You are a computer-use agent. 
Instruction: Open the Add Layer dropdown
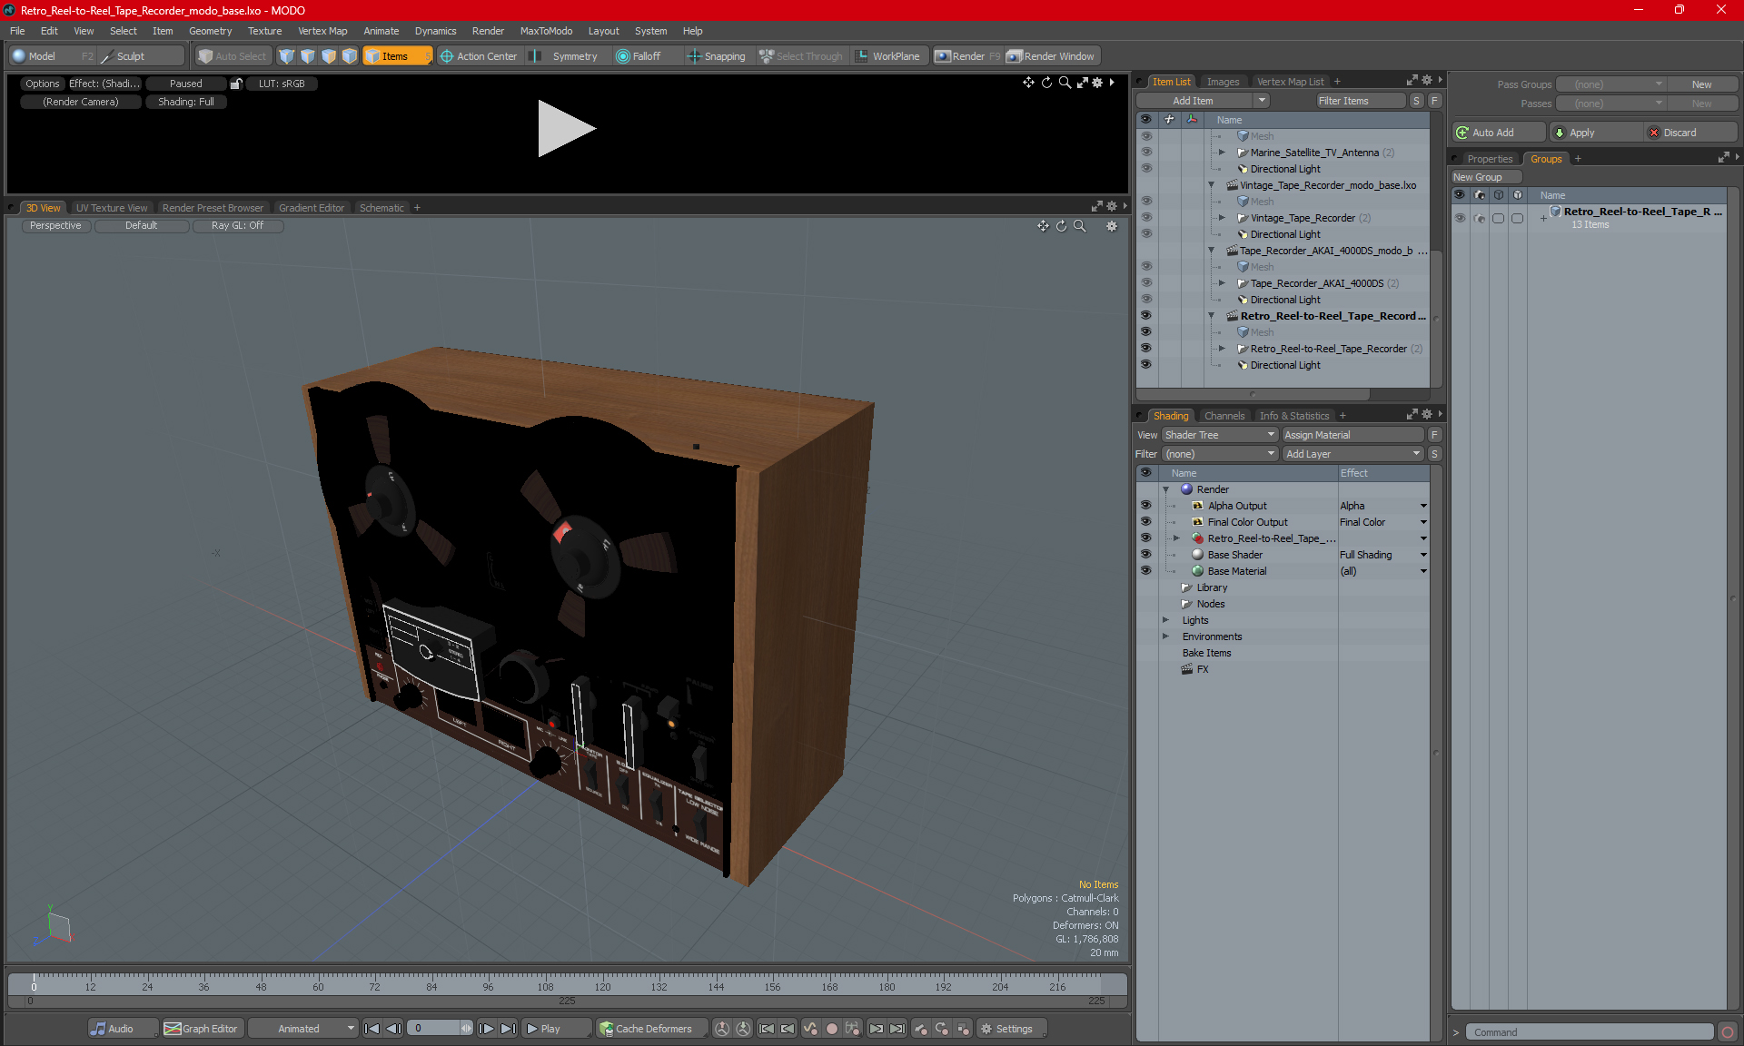click(x=1352, y=454)
